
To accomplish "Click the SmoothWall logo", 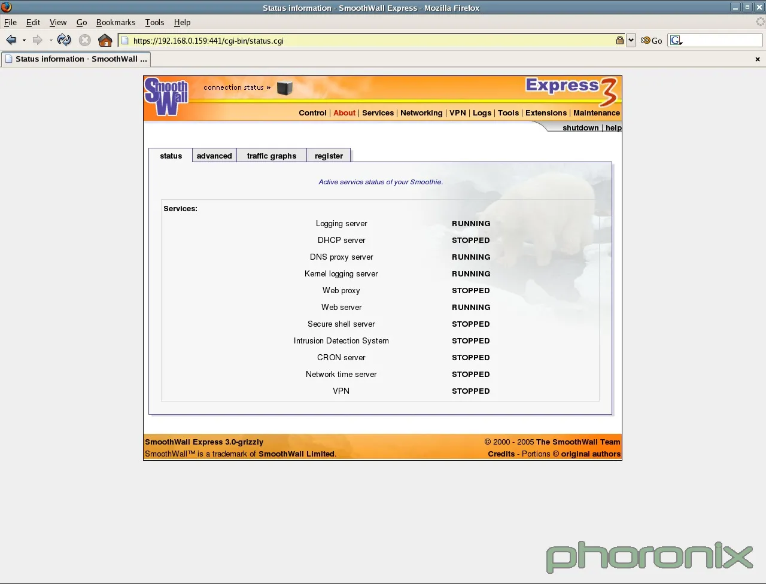I will [166, 96].
